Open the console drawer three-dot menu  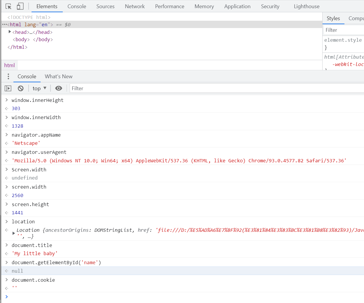[8, 76]
